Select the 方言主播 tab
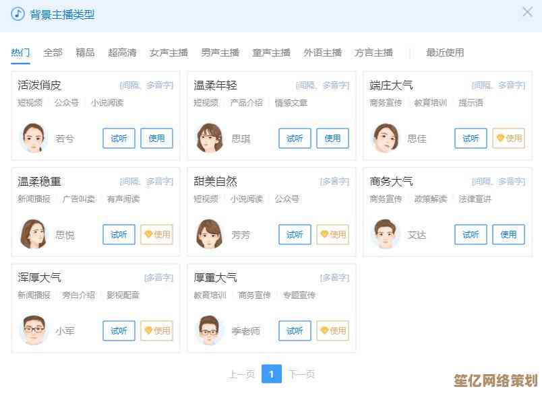Viewport: 542px width, 393px height. point(373,52)
